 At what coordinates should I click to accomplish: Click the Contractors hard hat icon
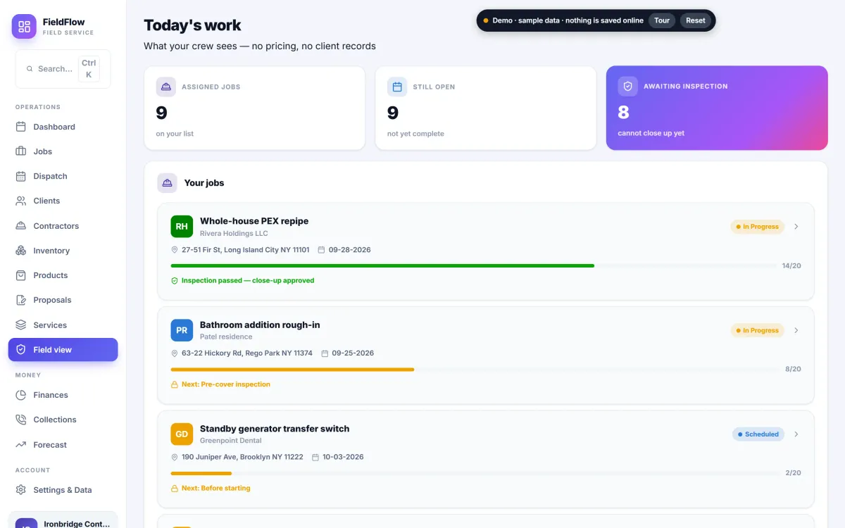(x=21, y=226)
